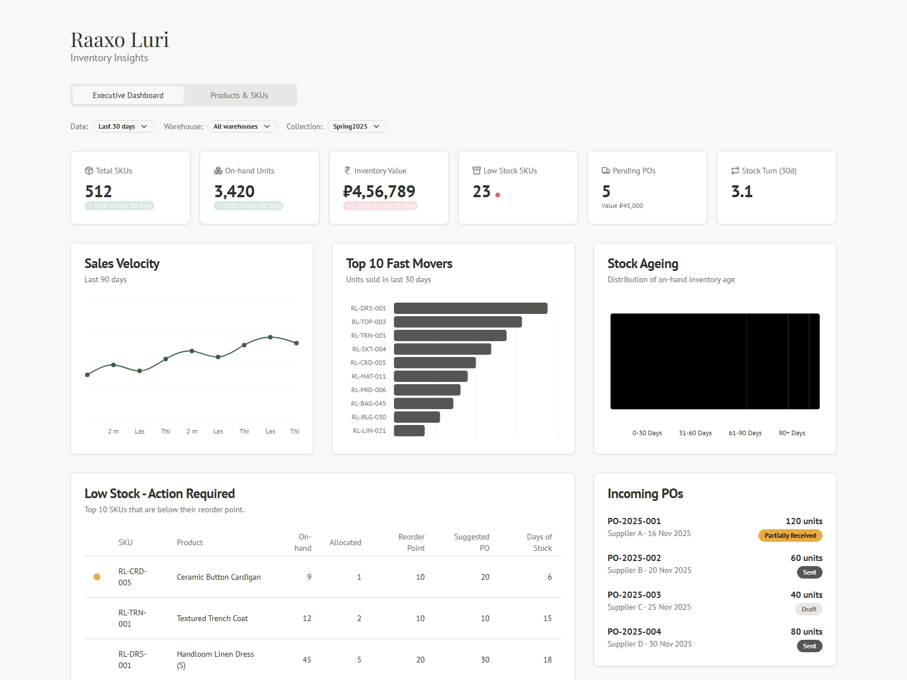Select the On-hand Units icon
Image resolution: width=907 pixels, height=680 pixels.
[x=217, y=171]
